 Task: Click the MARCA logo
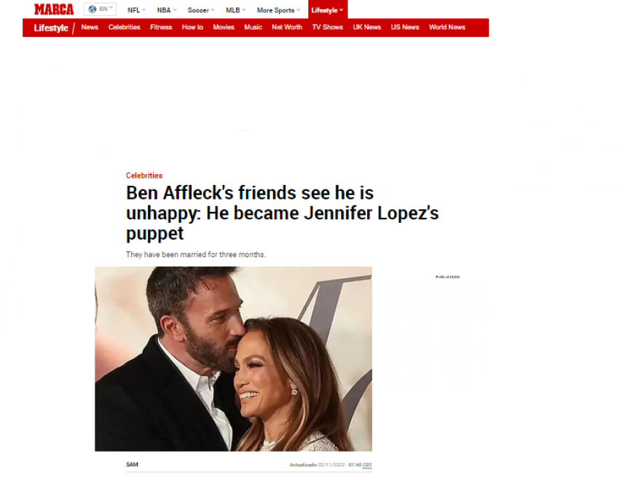coord(54,9)
